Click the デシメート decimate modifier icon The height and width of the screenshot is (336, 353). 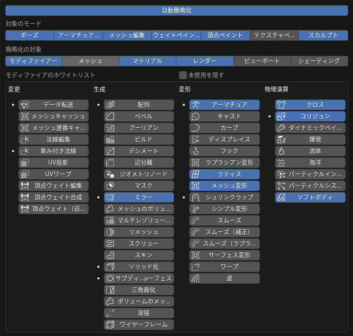pos(110,151)
